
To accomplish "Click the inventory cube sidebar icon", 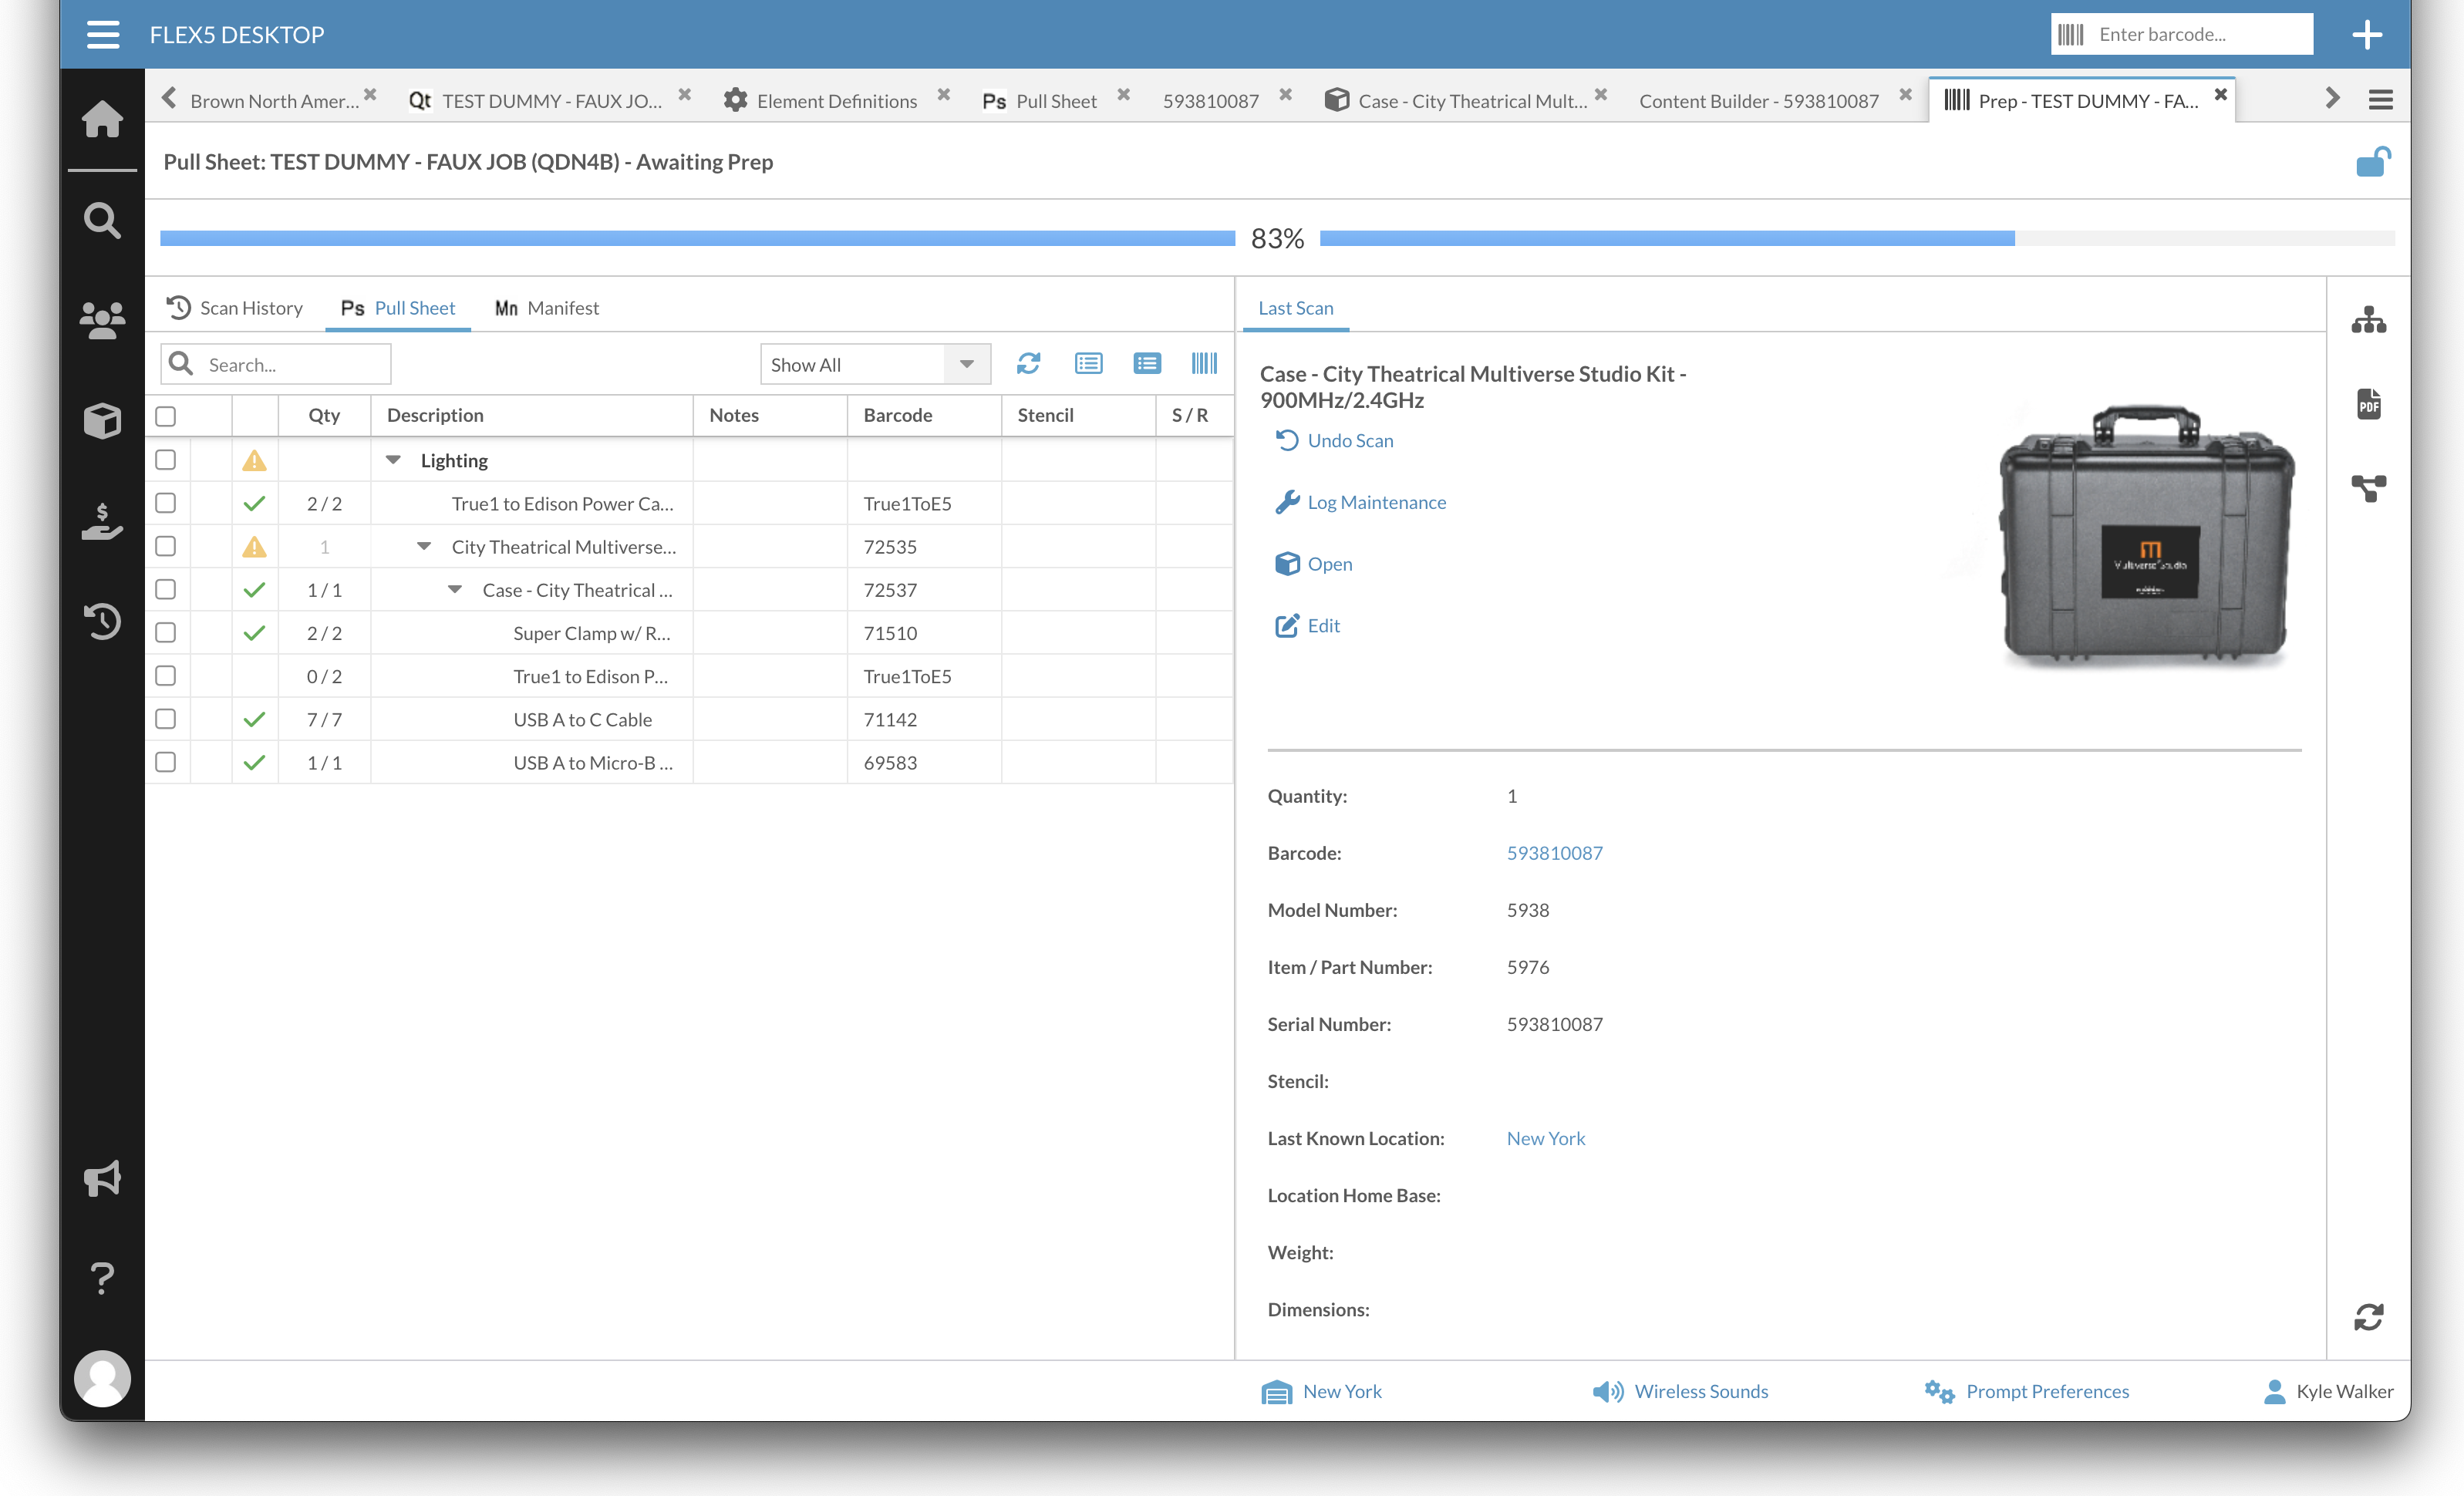I will tap(102, 420).
